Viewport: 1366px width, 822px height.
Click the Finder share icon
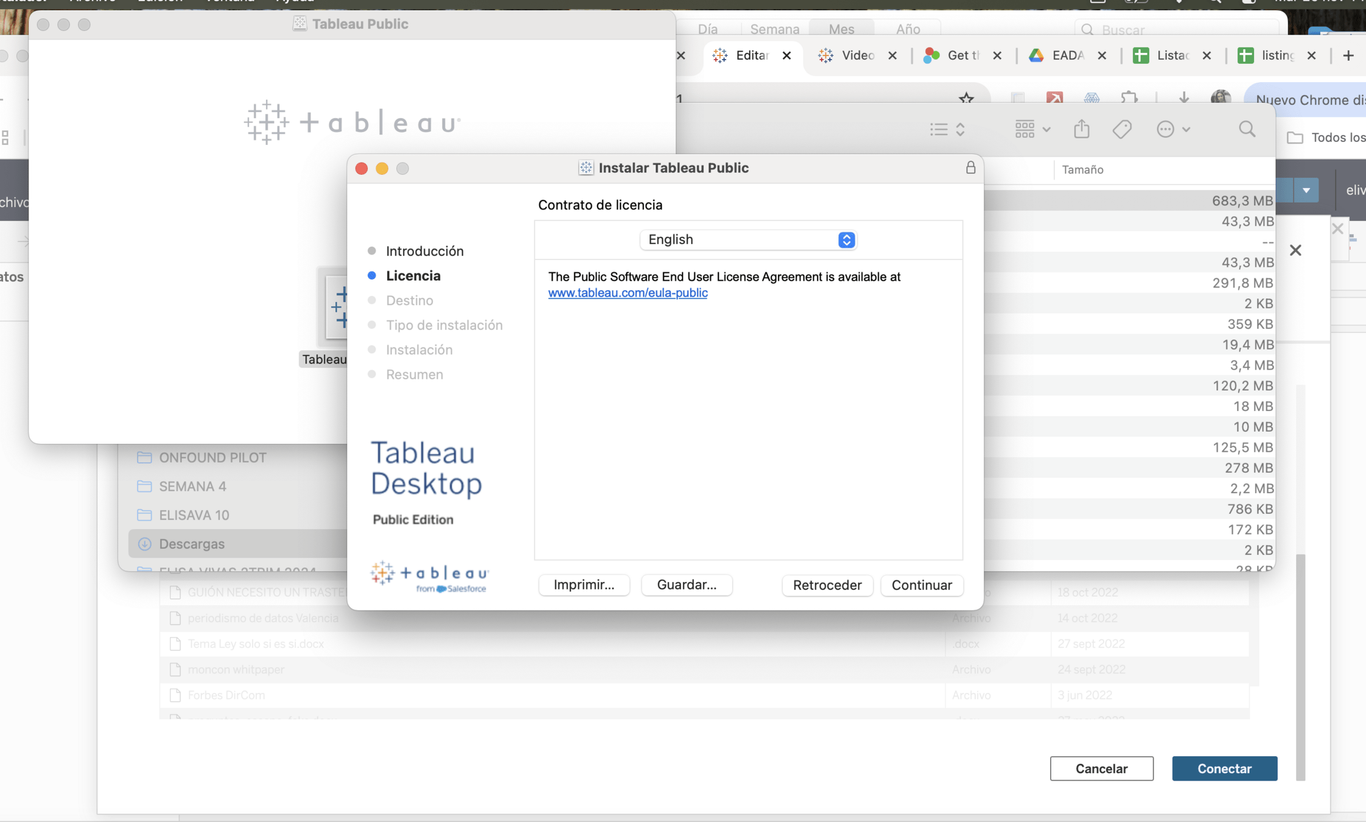click(1081, 129)
